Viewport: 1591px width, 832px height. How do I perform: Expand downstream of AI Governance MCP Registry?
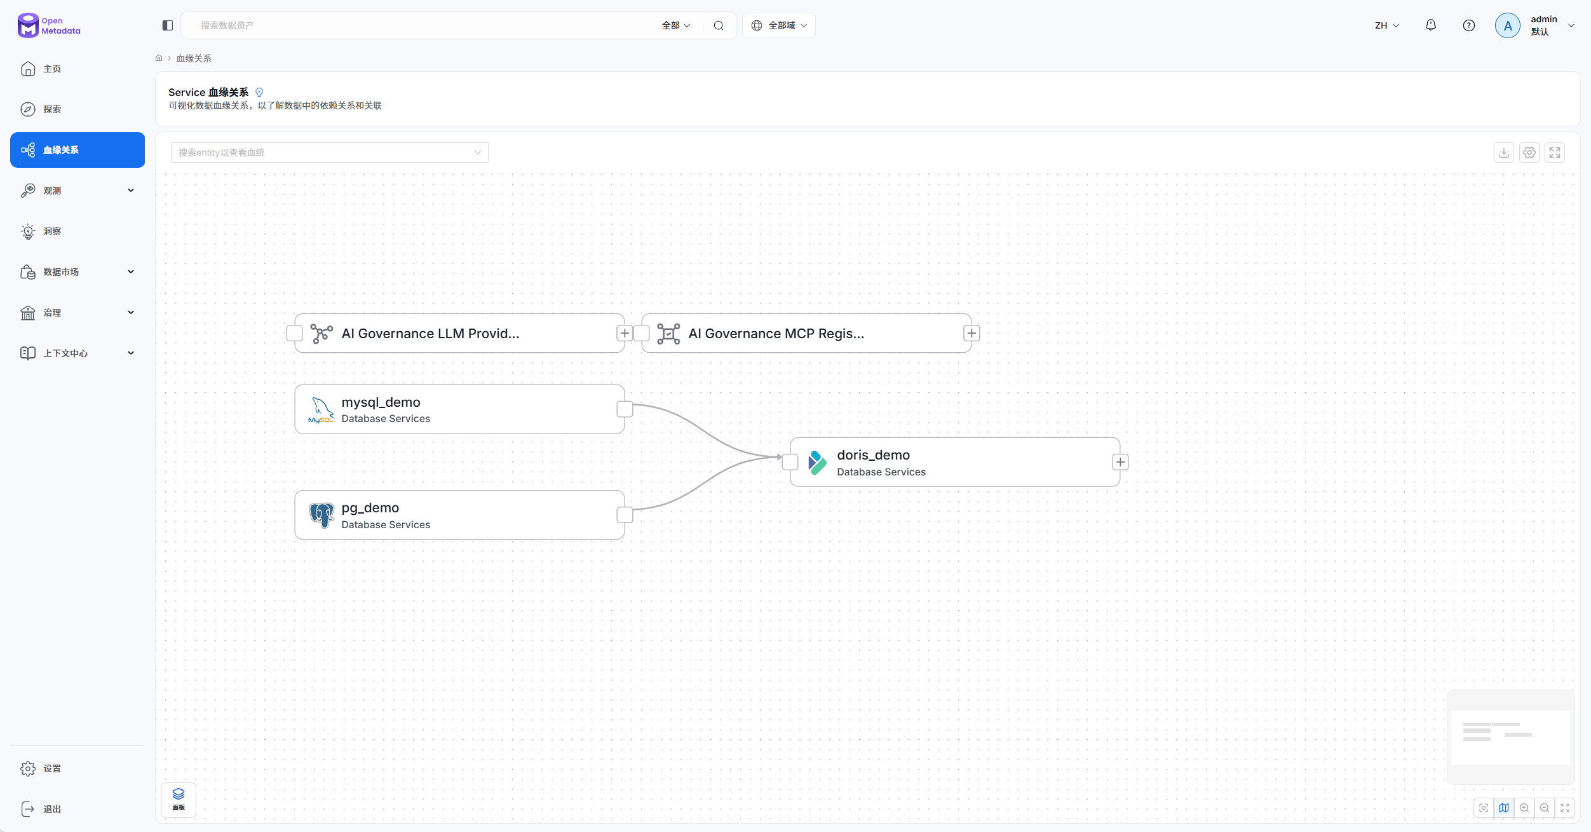(972, 333)
